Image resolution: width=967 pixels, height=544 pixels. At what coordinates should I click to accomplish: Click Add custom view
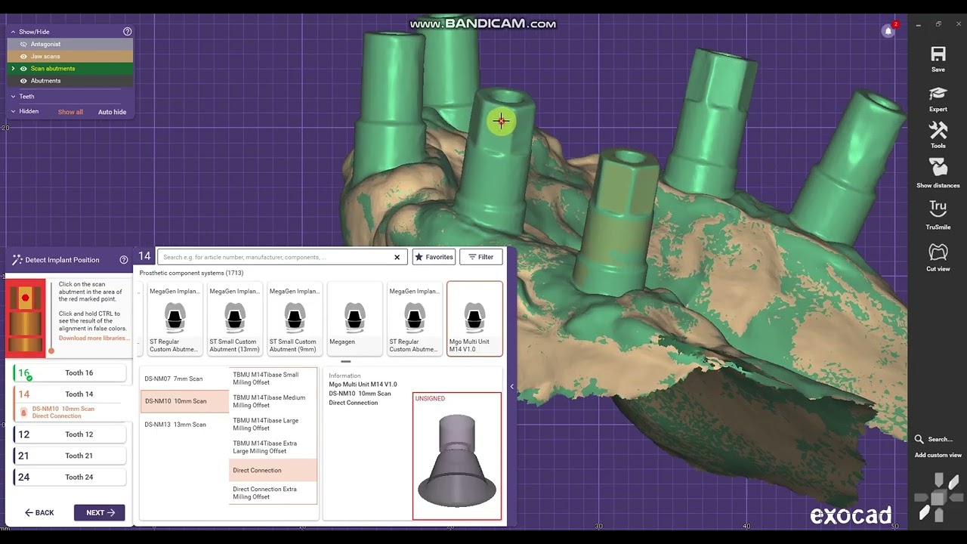pyautogui.click(x=938, y=455)
